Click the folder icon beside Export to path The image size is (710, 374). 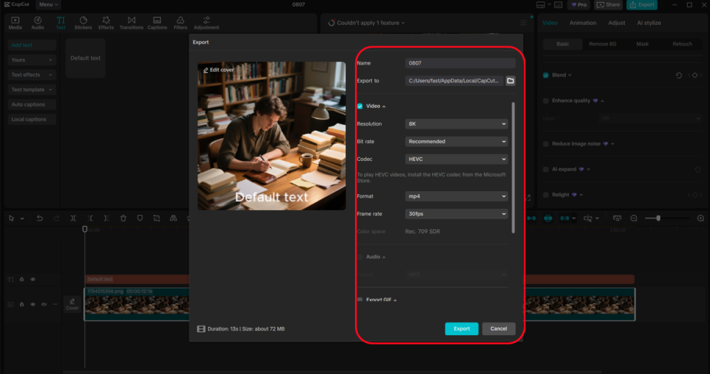tap(510, 80)
